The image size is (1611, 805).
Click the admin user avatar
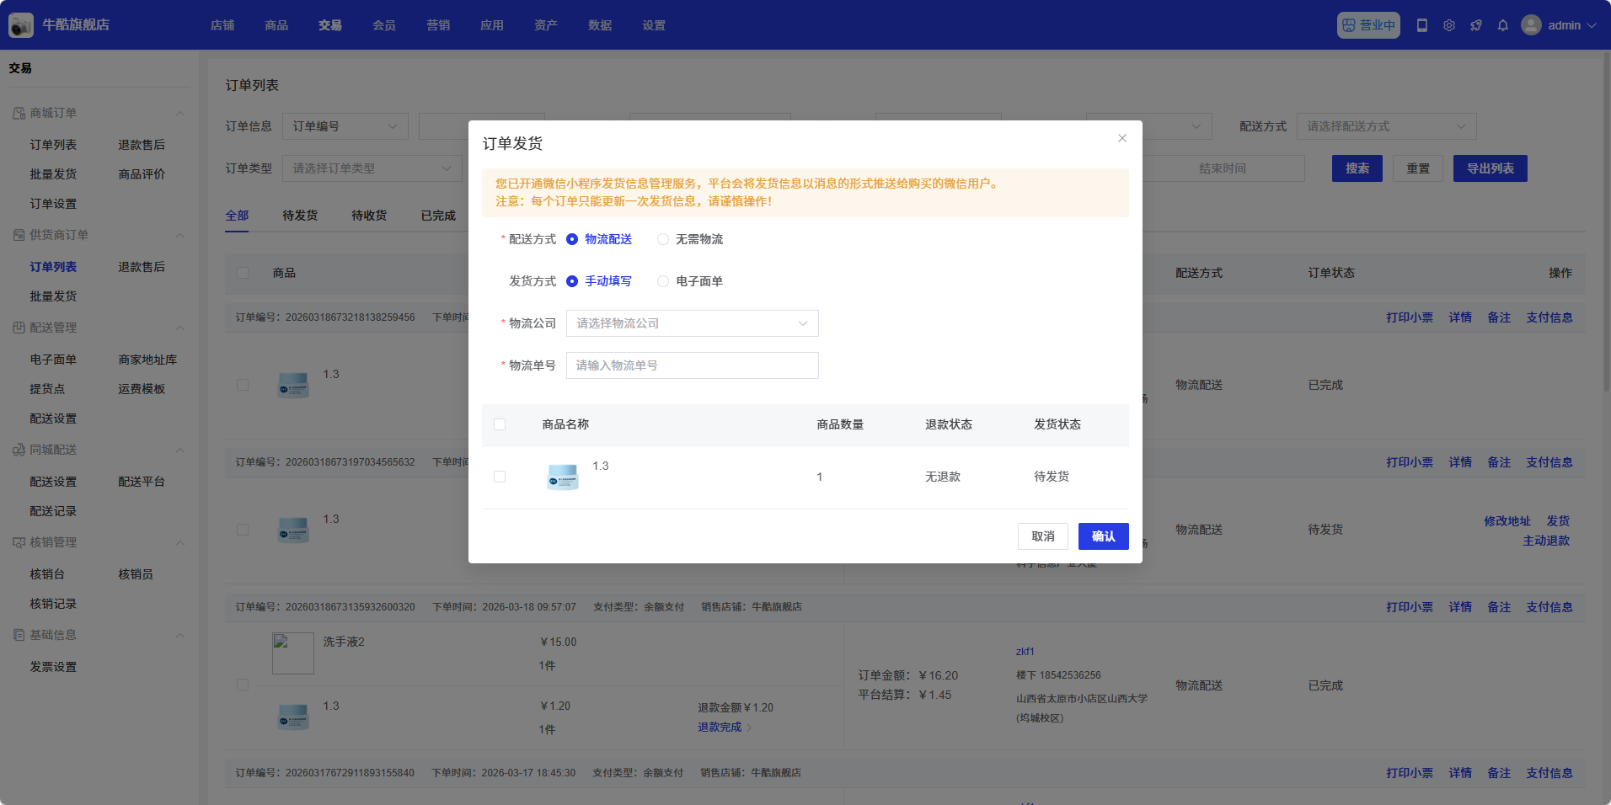click(1531, 25)
